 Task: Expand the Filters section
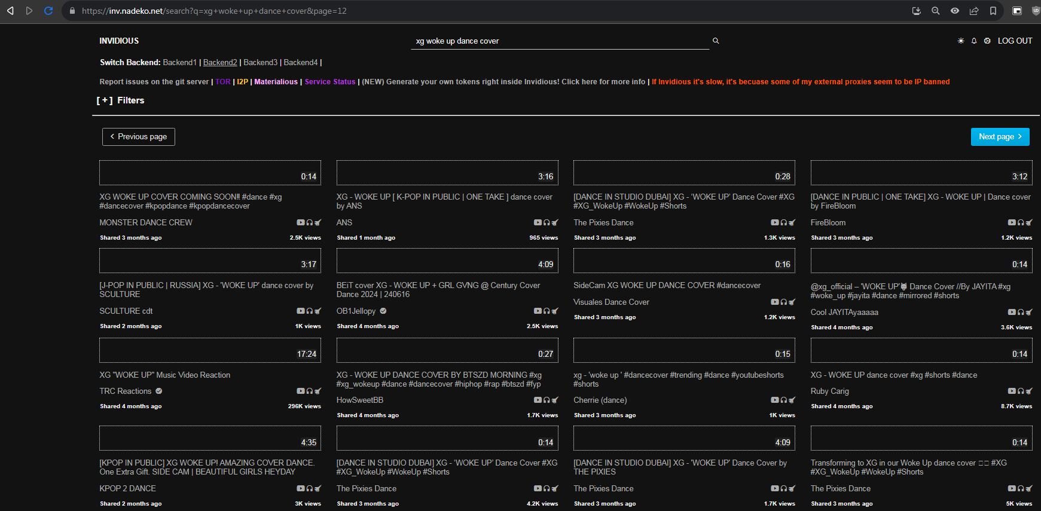click(x=121, y=100)
